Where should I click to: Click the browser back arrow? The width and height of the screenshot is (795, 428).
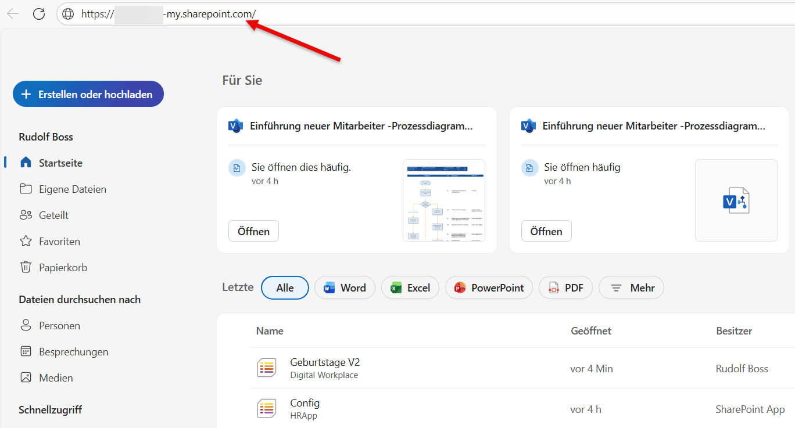click(13, 14)
